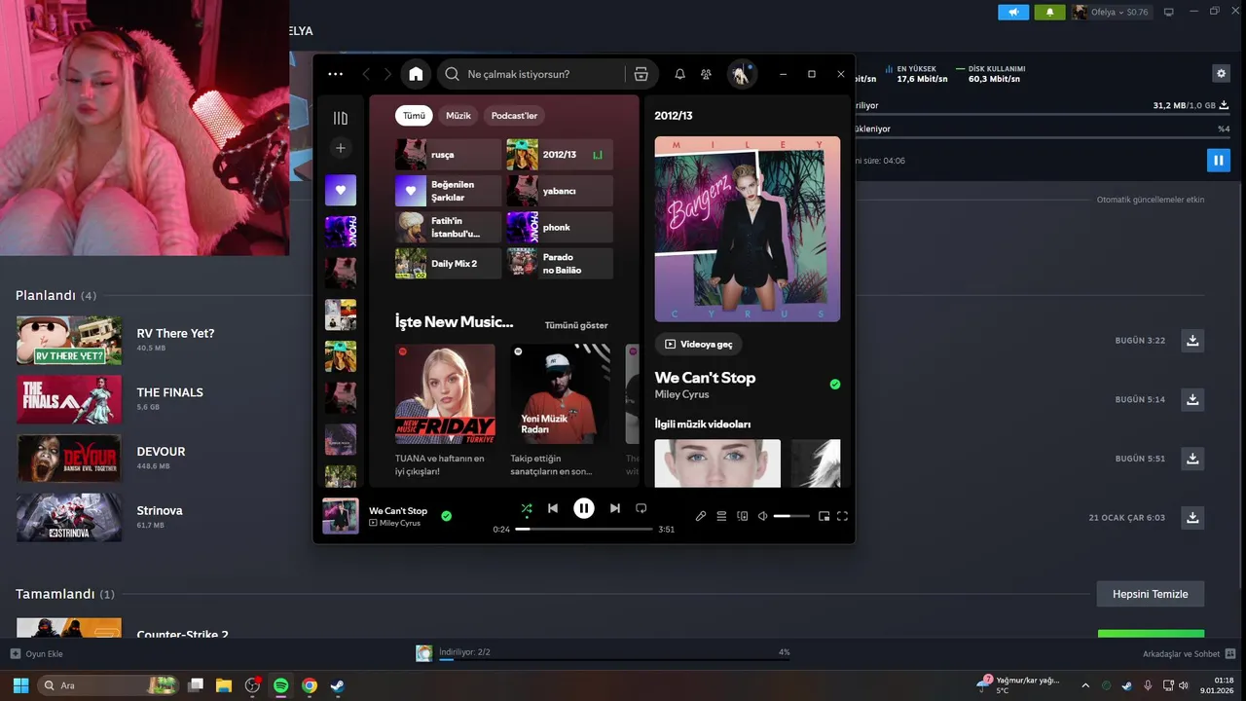Open Steam announcements megaphone button
1246x701 pixels.
pos(1013,12)
